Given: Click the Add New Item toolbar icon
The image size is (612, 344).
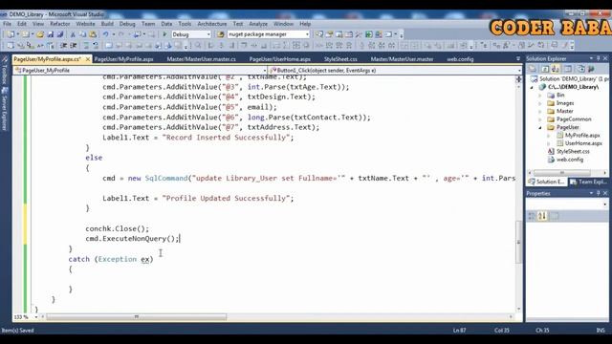Looking at the screenshot, I should point(26,34).
